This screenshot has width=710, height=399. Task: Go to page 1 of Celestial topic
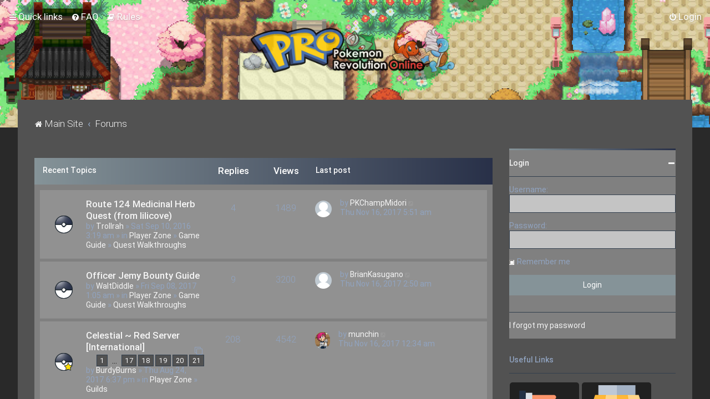pyautogui.click(x=102, y=361)
